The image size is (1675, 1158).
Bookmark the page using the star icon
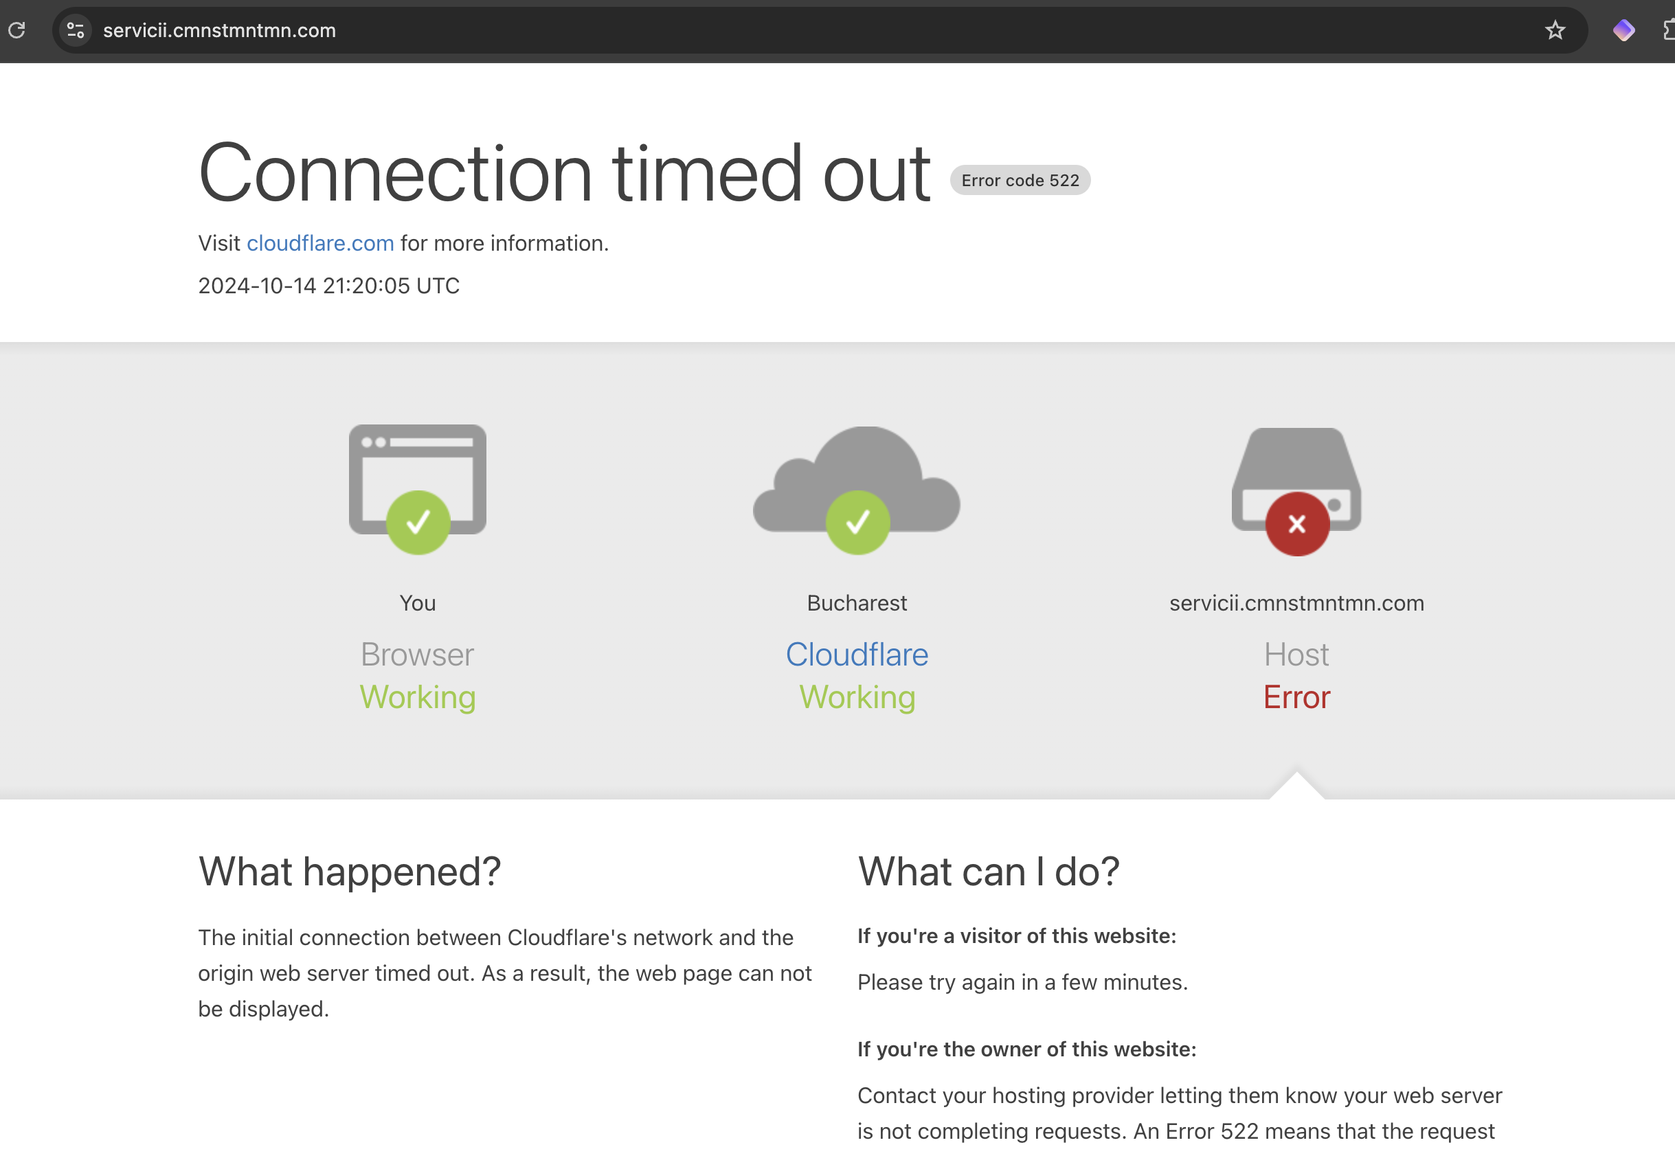coord(1555,30)
